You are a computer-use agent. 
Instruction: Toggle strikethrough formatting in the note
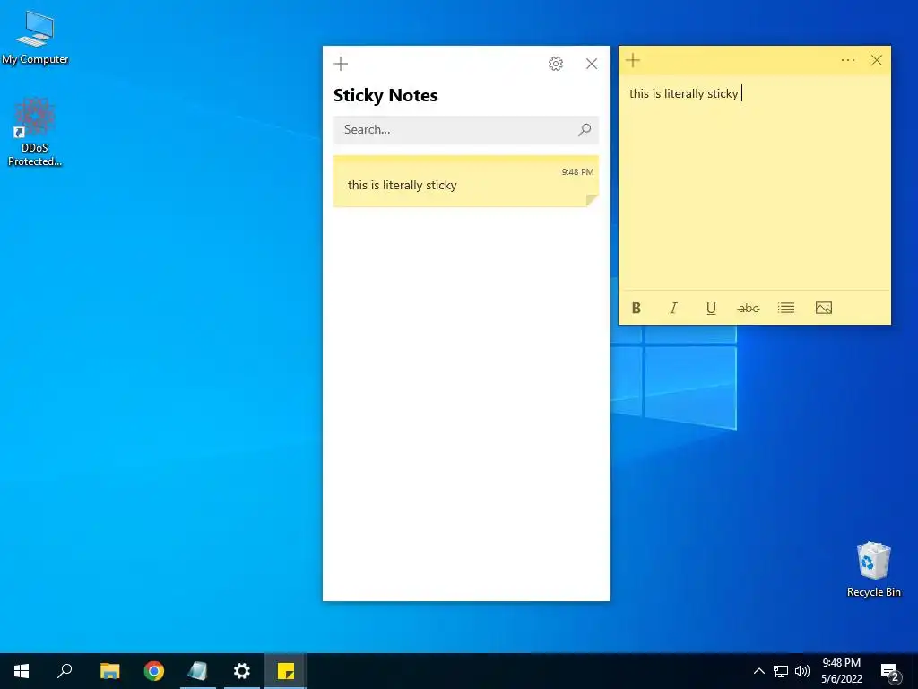(749, 309)
